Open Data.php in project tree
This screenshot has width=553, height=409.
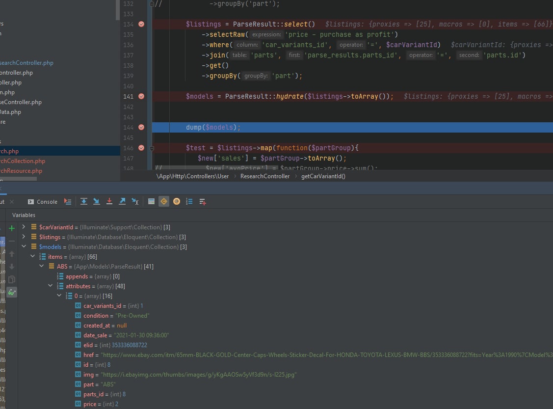[x=11, y=112]
